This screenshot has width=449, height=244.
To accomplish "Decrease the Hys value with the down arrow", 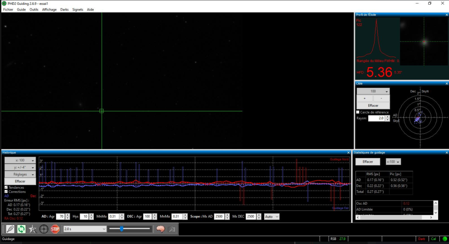I will (91, 218).
